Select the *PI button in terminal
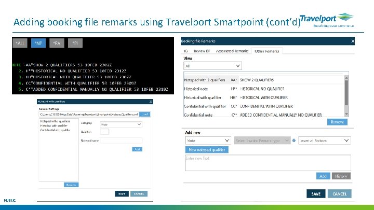Viewport: 374px width, 210px height. (75, 43)
